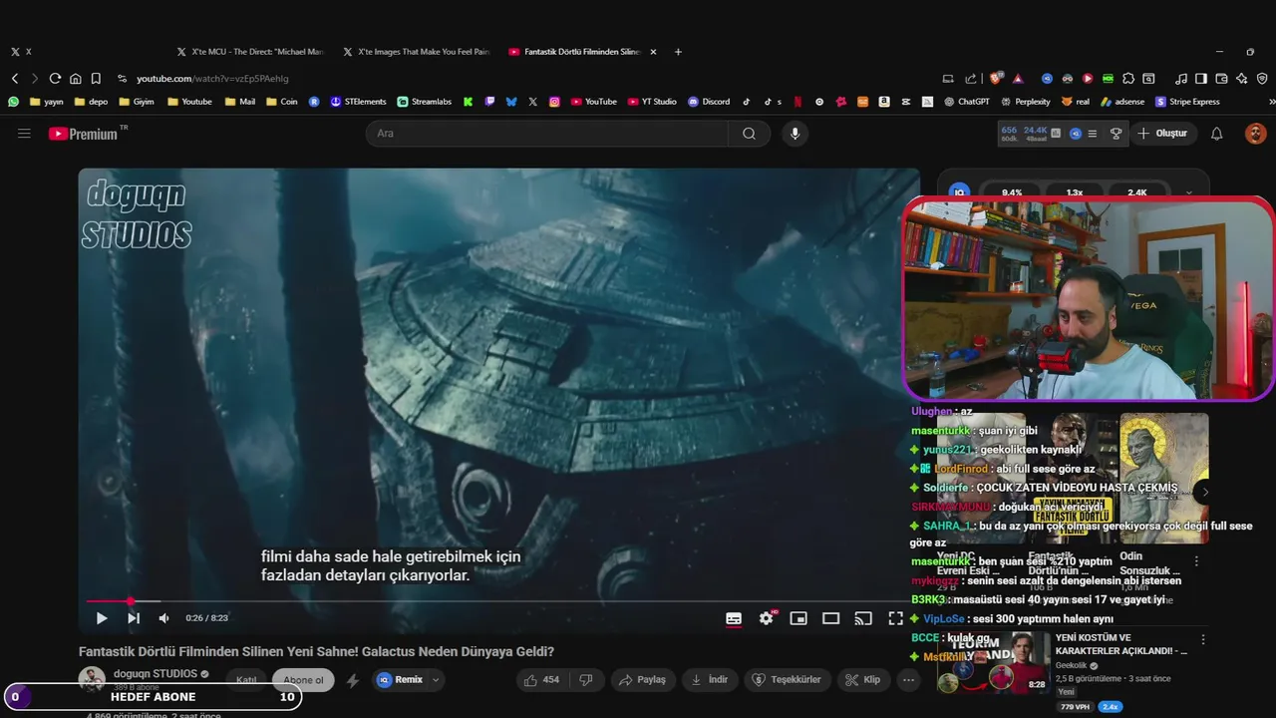
Task: Reload the page
Action: click(x=55, y=78)
